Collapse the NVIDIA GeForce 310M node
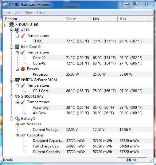Screen dimensions: 156x165 11,80
